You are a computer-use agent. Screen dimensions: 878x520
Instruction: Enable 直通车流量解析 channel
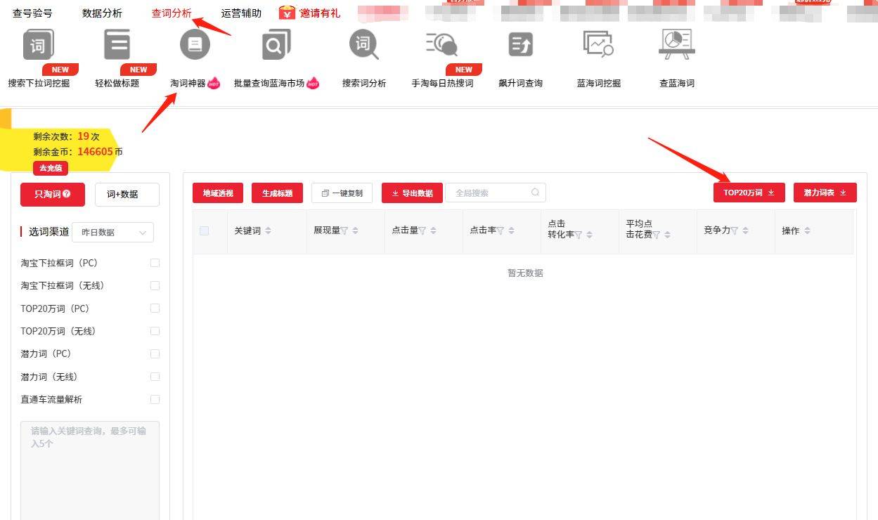155,399
